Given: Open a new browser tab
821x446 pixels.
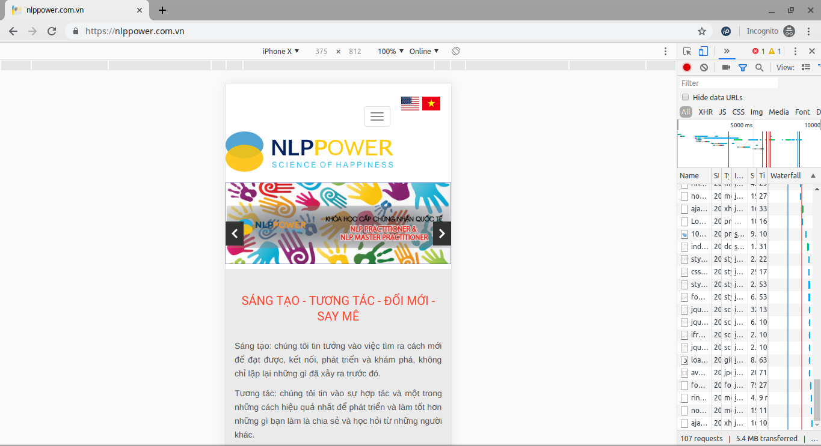Looking at the screenshot, I should pyautogui.click(x=162, y=10).
